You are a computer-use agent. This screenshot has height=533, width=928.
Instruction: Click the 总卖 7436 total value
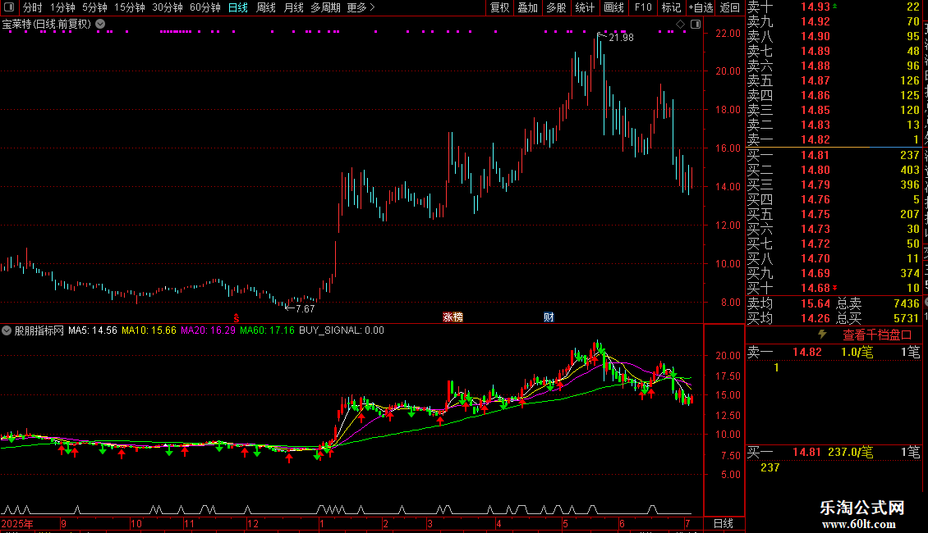pyautogui.click(x=878, y=303)
